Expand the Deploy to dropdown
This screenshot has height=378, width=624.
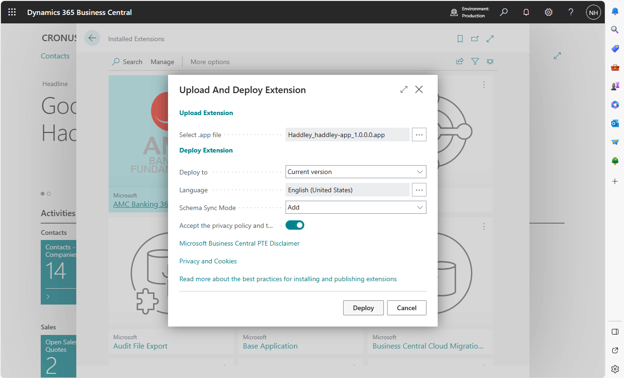pos(356,172)
